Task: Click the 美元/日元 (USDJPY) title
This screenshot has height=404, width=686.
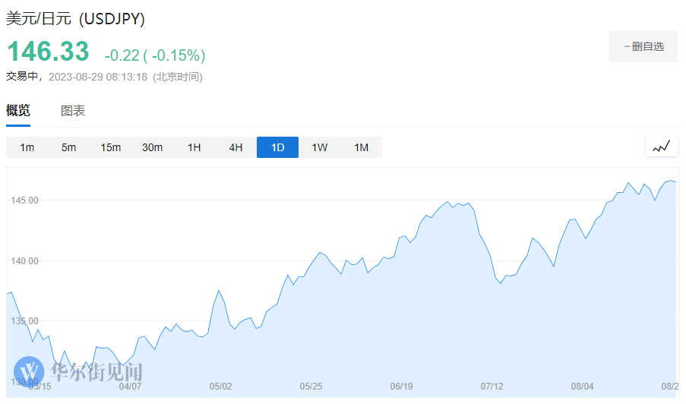Action: (x=76, y=18)
